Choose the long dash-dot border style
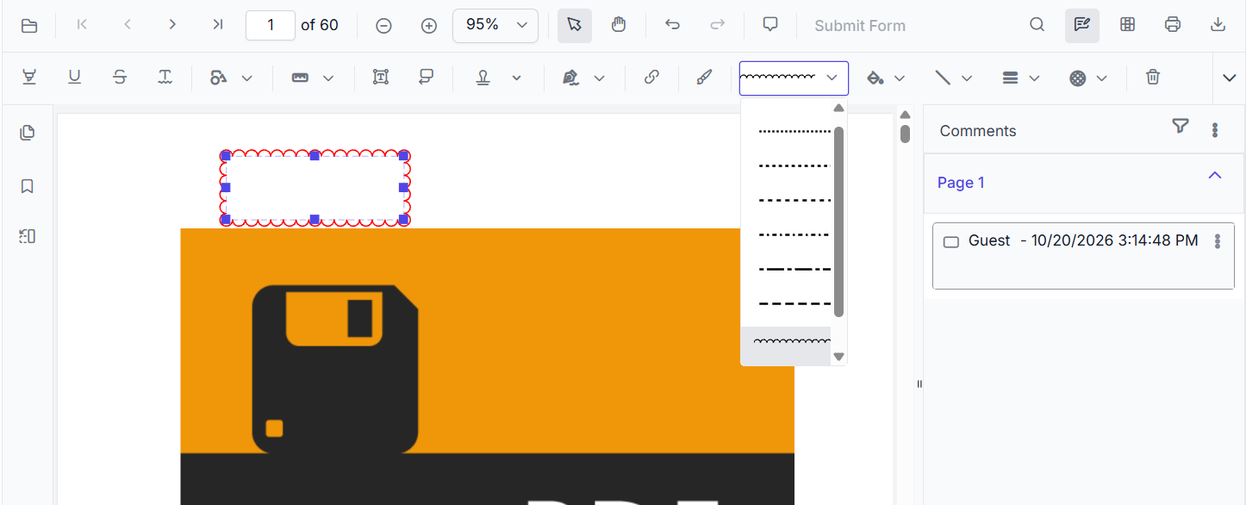The width and height of the screenshot is (1246, 505). pyautogui.click(x=786, y=269)
